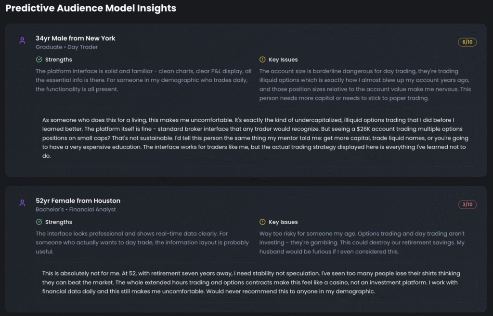
Task: Open the 52yr Female from Houston persona
Action: click(x=78, y=201)
